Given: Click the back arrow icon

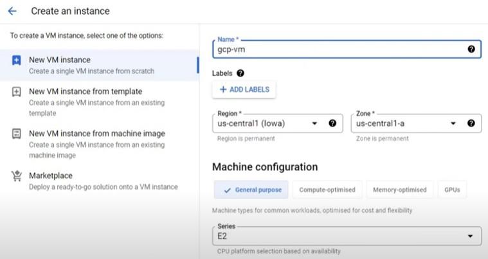Looking at the screenshot, I should pyautogui.click(x=12, y=11).
